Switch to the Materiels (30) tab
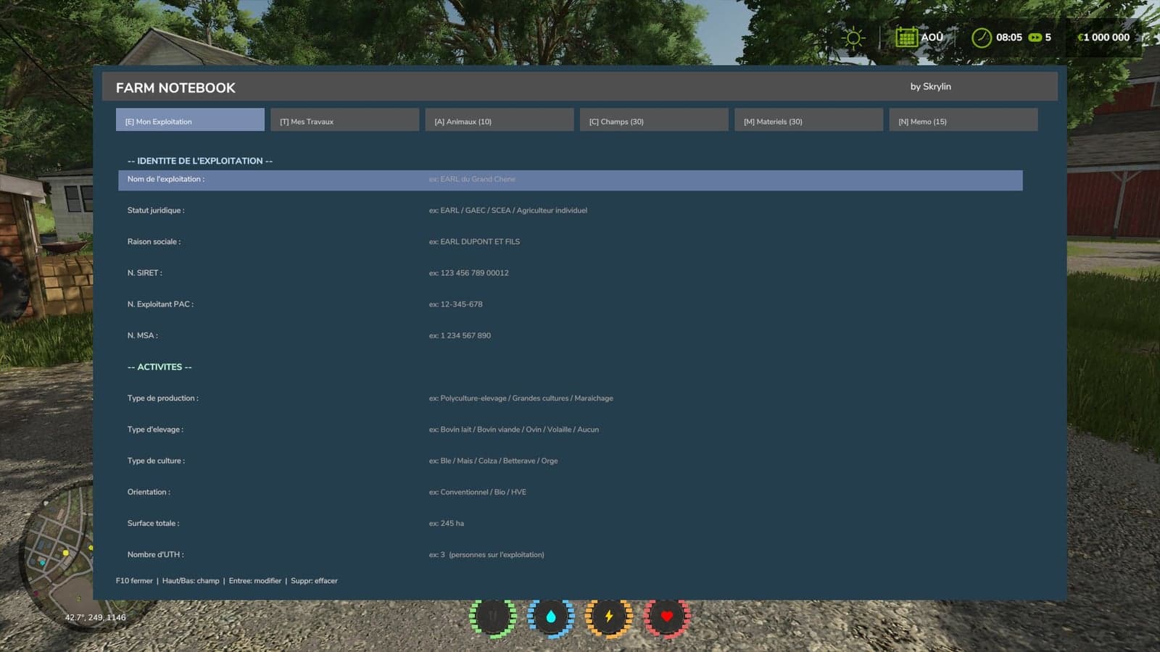 click(808, 120)
